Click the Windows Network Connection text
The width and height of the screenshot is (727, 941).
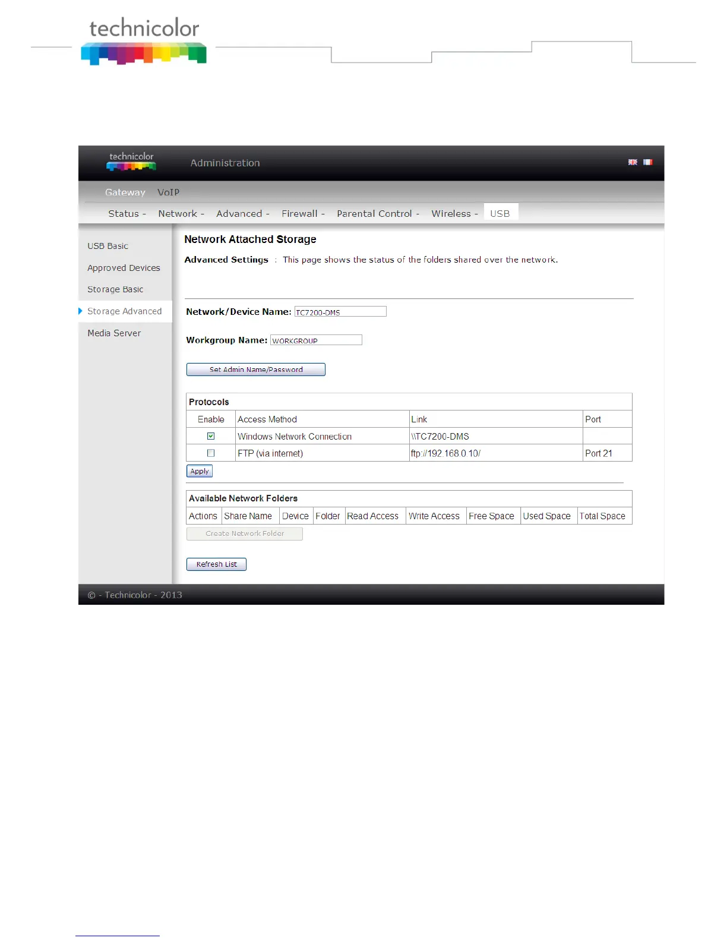[295, 437]
